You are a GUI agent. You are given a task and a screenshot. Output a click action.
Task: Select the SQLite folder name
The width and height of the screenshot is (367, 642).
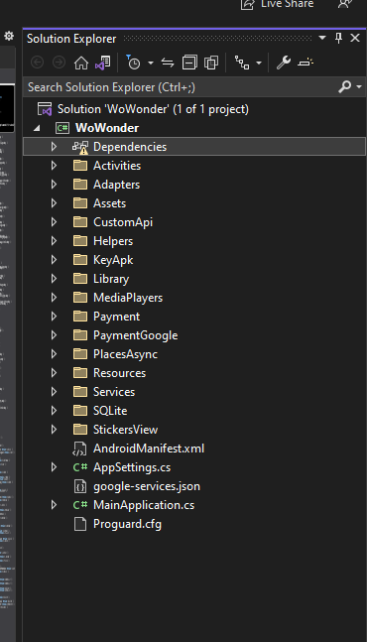(110, 411)
